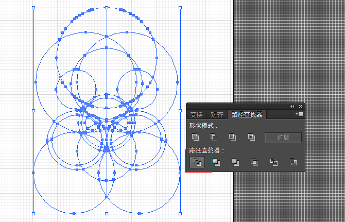Close the Pathfinder panel

click(301, 107)
